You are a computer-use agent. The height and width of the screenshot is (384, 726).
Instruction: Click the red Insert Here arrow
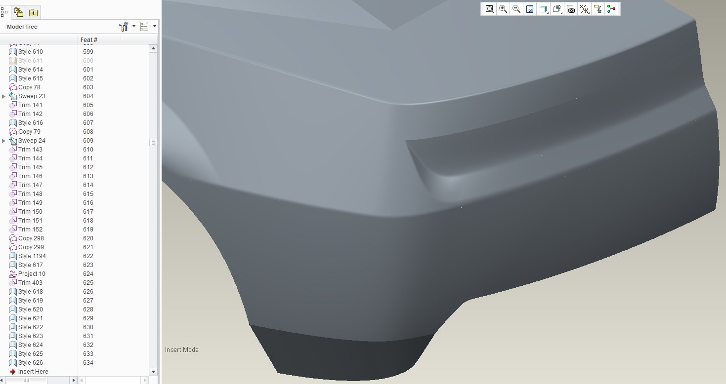[13, 372]
